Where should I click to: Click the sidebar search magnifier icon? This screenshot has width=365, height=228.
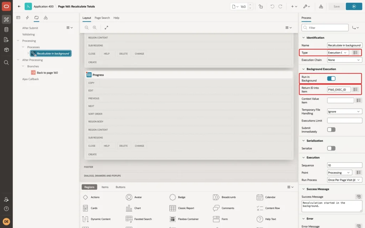click(6, 63)
